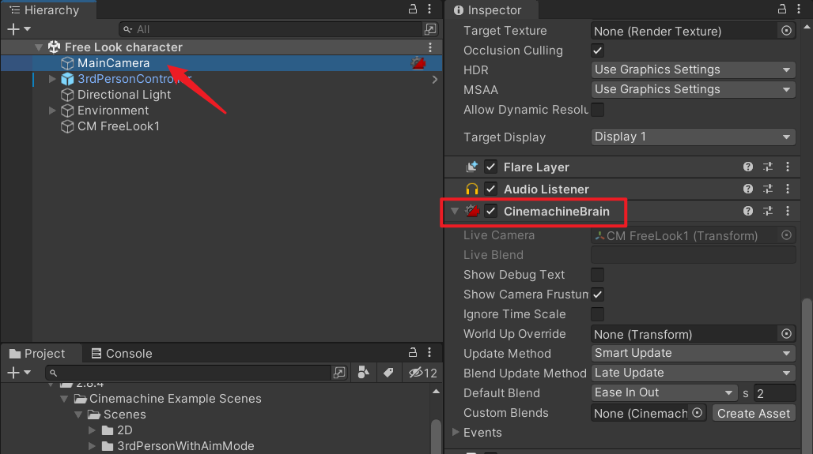Open the Update Method dropdown
The image size is (813, 454).
[x=694, y=354]
